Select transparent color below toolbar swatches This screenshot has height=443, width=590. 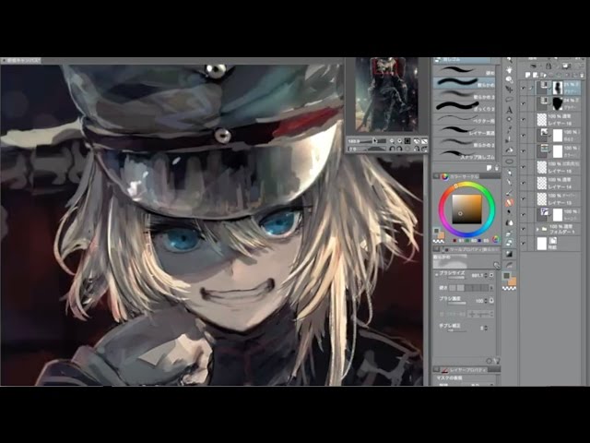(509, 288)
